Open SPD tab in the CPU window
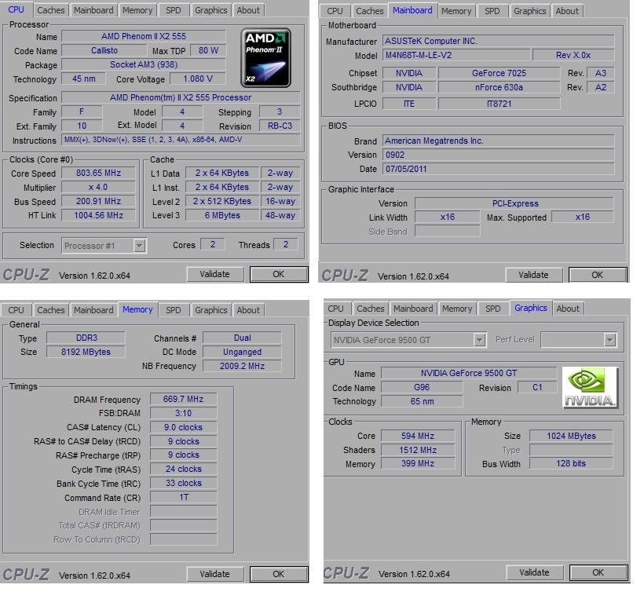Screen dimensions: 644x603 [174, 10]
